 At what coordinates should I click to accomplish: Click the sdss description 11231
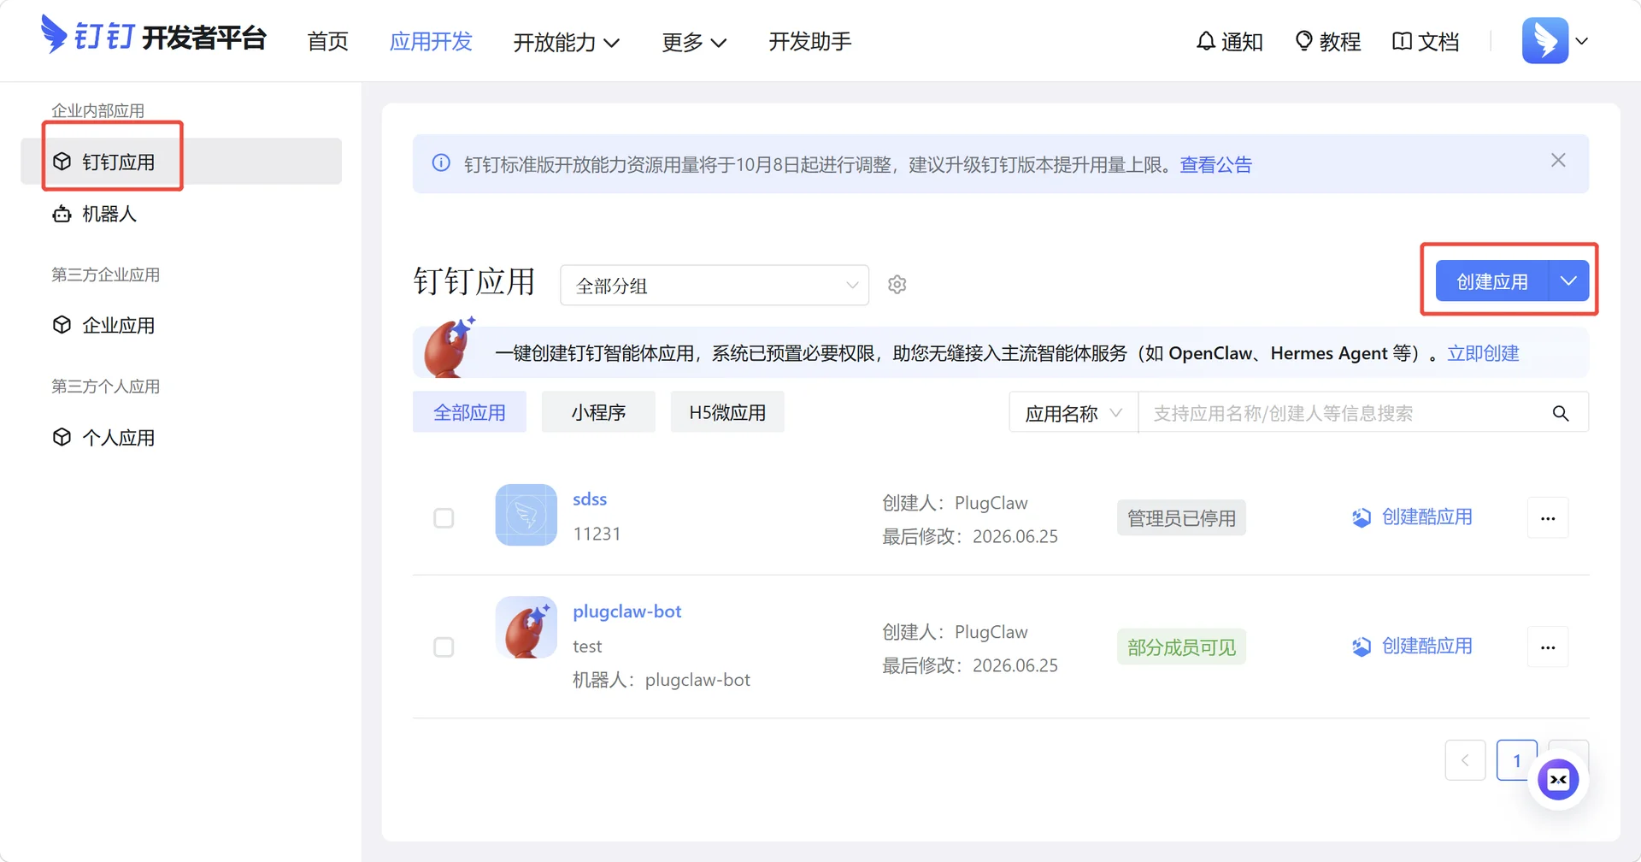tap(597, 534)
